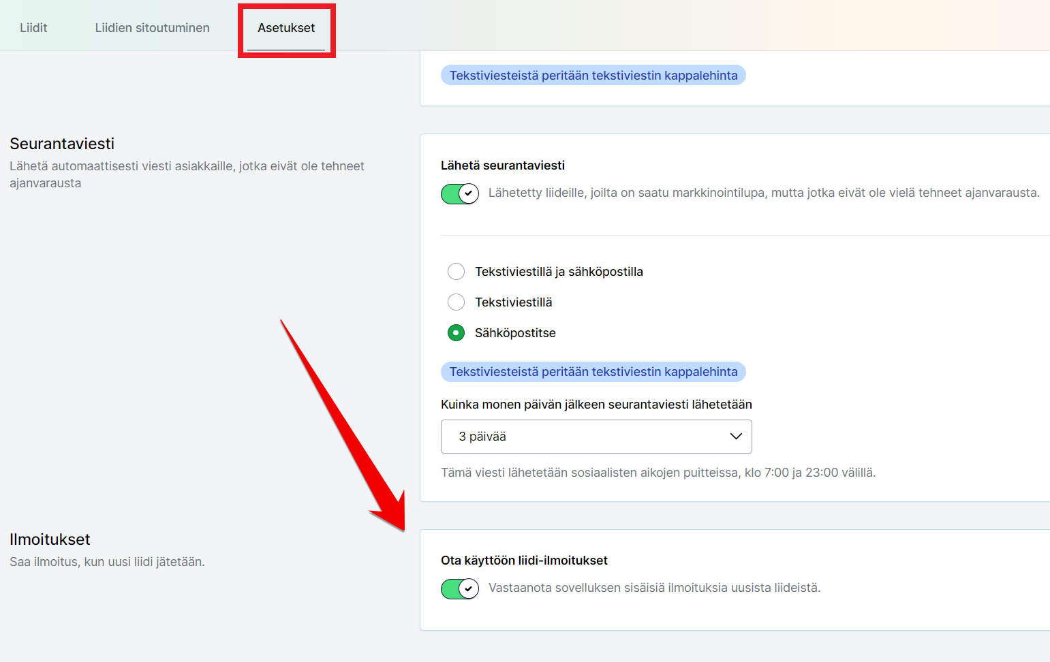Click the Saa ilmoitus description text
The height and width of the screenshot is (662, 1050).
(x=107, y=562)
